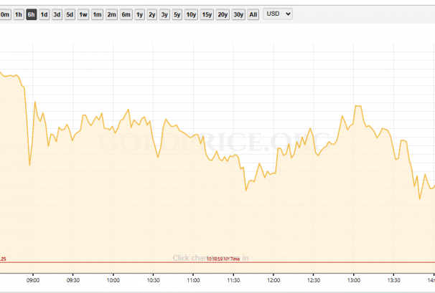Show the 30y price history

click(x=238, y=14)
